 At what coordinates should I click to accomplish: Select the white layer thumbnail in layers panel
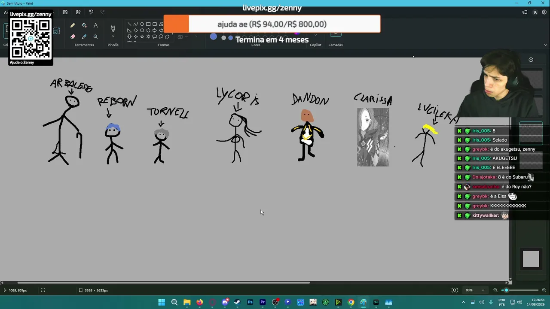coord(531,259)
